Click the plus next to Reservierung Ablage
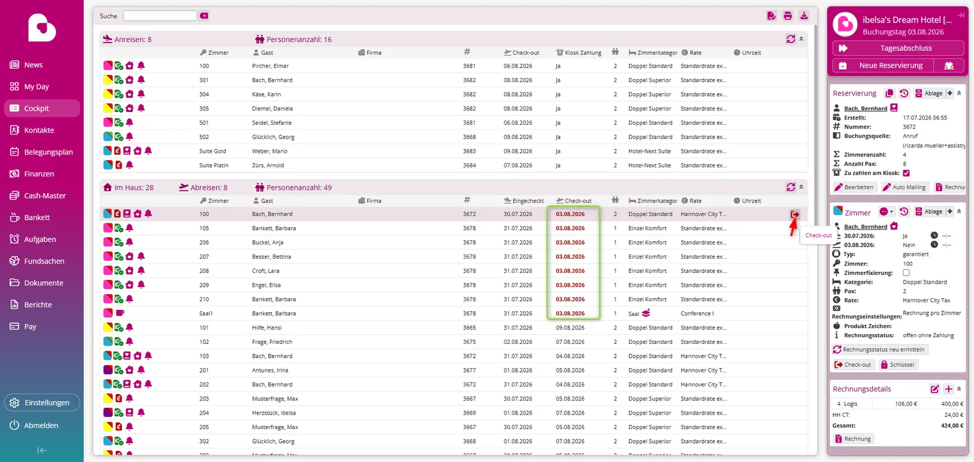 point(950,93)
